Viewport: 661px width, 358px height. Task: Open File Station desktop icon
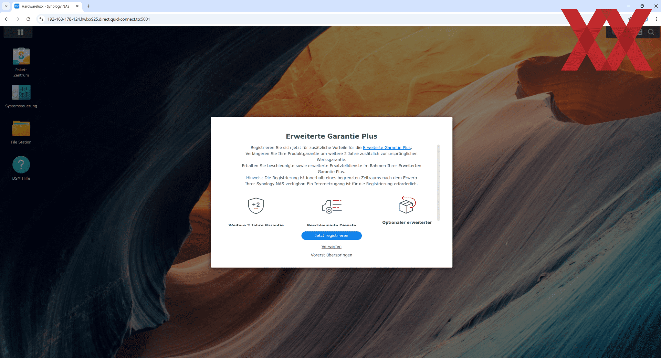click(21, 132)
